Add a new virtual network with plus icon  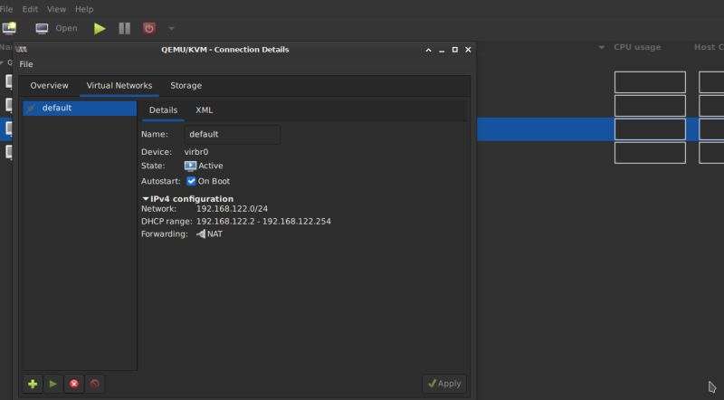click(x=33, y=384)
